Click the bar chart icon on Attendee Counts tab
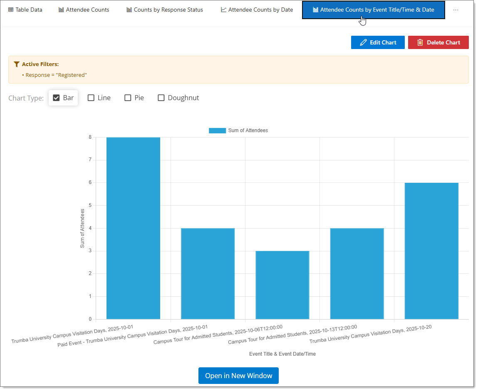The image size is (478, 391). 61,9
